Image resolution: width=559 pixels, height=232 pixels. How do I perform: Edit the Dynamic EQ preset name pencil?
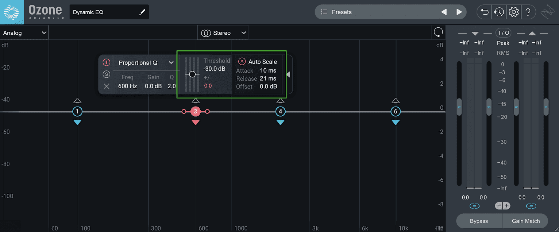(142, 12)
